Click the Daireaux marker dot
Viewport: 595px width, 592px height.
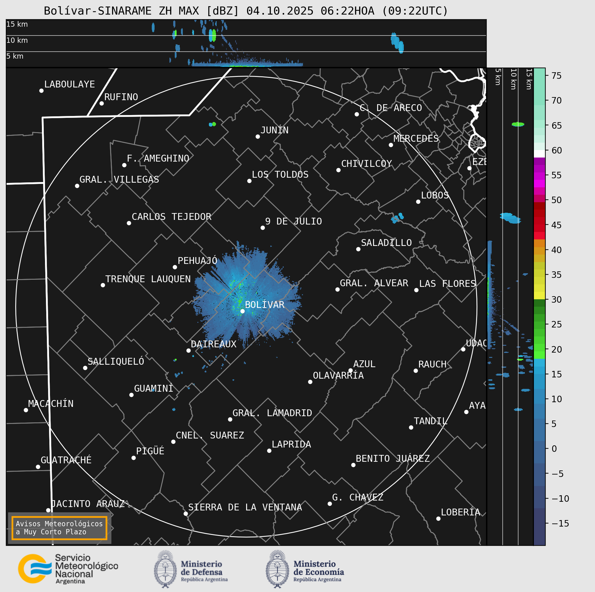click(188, 350)
